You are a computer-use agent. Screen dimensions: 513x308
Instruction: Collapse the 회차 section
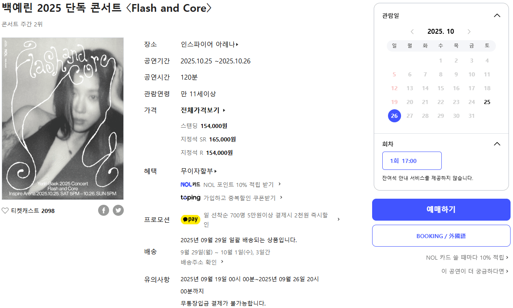pyautogui.click(x=497, y=143)
